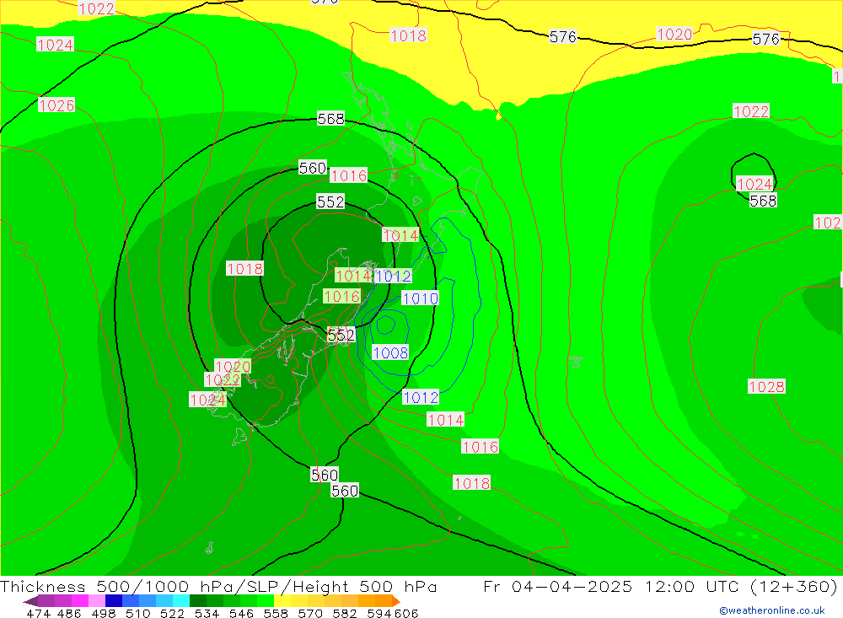
Task: Click the legend value 486
Action: point(69,614)
